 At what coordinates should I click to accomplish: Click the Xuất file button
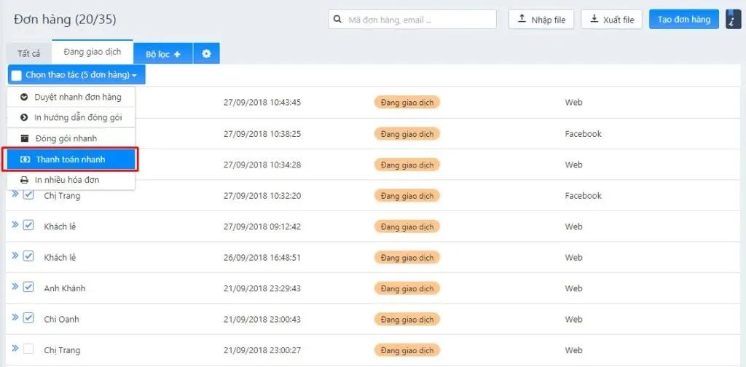612,20
